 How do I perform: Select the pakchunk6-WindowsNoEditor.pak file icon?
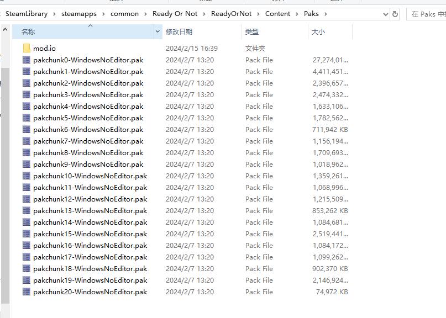click(27, 130)
